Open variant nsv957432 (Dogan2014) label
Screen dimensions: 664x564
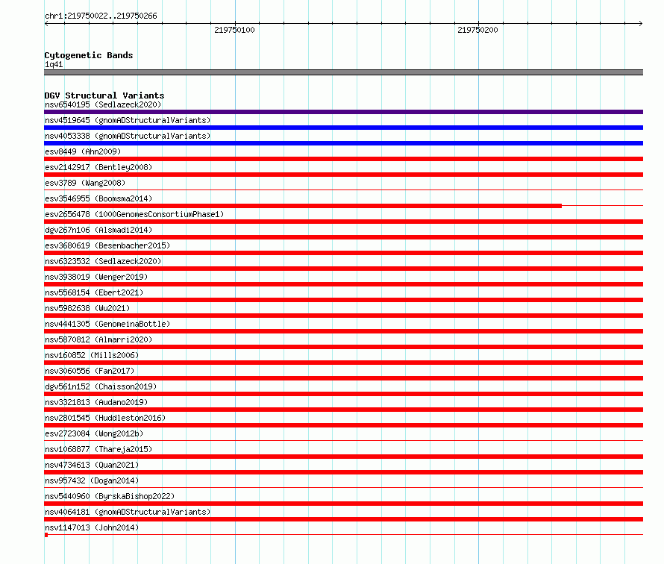(92, 480)
